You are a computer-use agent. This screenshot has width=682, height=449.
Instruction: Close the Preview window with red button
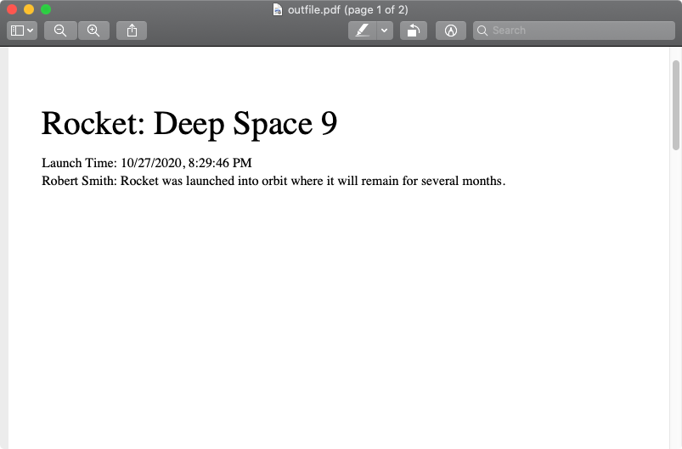coord(12,9)
